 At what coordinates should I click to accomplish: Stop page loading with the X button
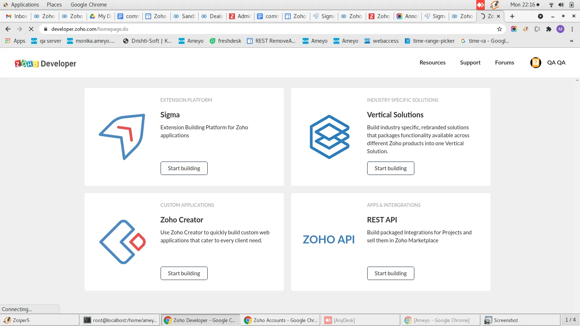coord(31,29)
